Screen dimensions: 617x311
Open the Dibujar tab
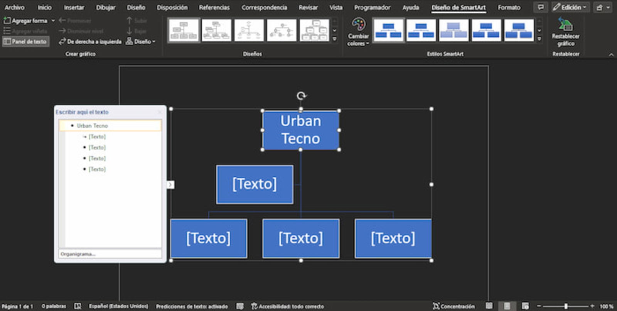tap(106, 7)
